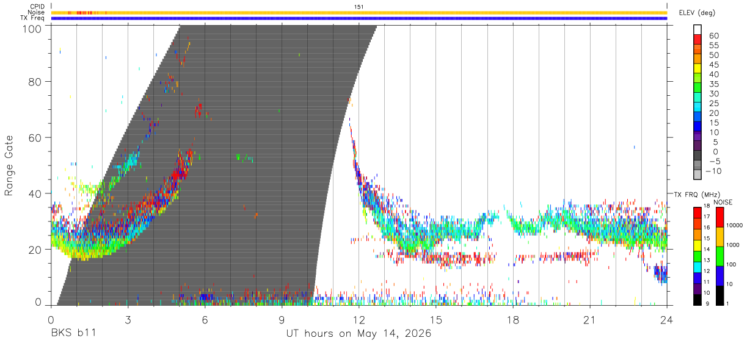The width and height of the screenshot is (750, 346).
Task: Click the green segment of the TX FRQ color bar
Action: [697, 255]
